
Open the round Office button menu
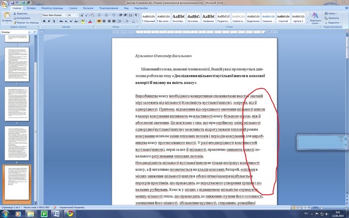[x=5, y=4]
